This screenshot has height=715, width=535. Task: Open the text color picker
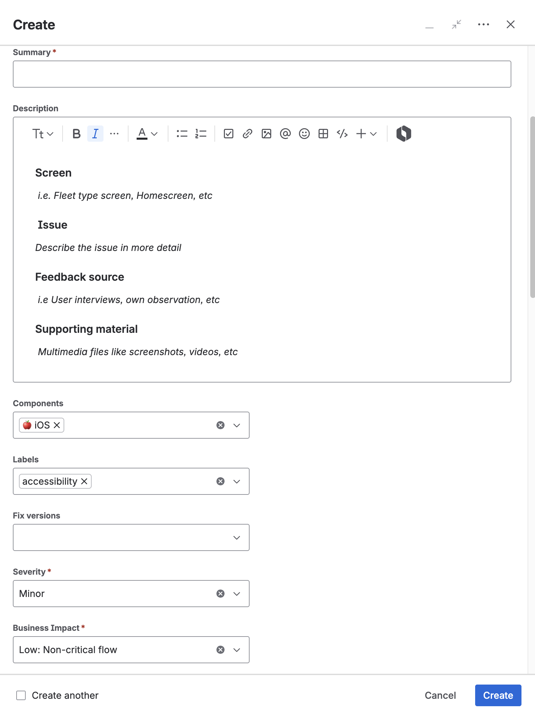point(147,134)
